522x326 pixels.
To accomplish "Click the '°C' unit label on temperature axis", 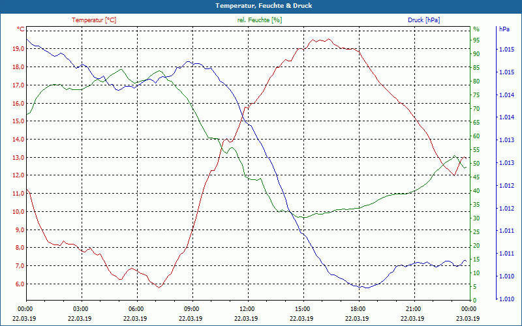I will click(x=21, y=29).
